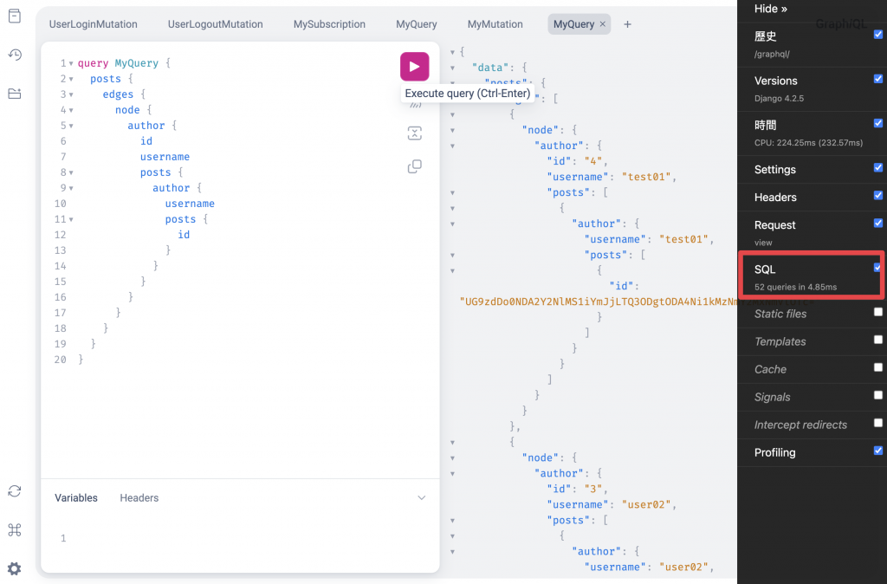
Task: Open keyboard shortcuts dialog icon
Action: 15,530
